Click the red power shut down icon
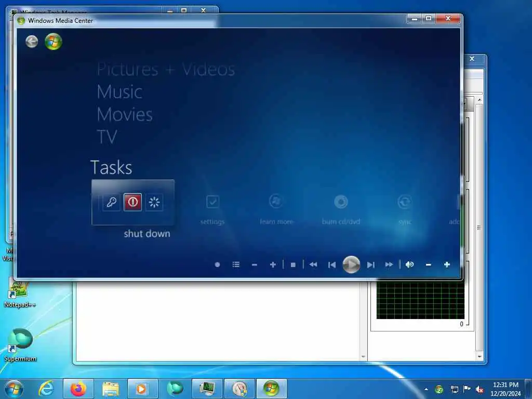 pos(132,202)
